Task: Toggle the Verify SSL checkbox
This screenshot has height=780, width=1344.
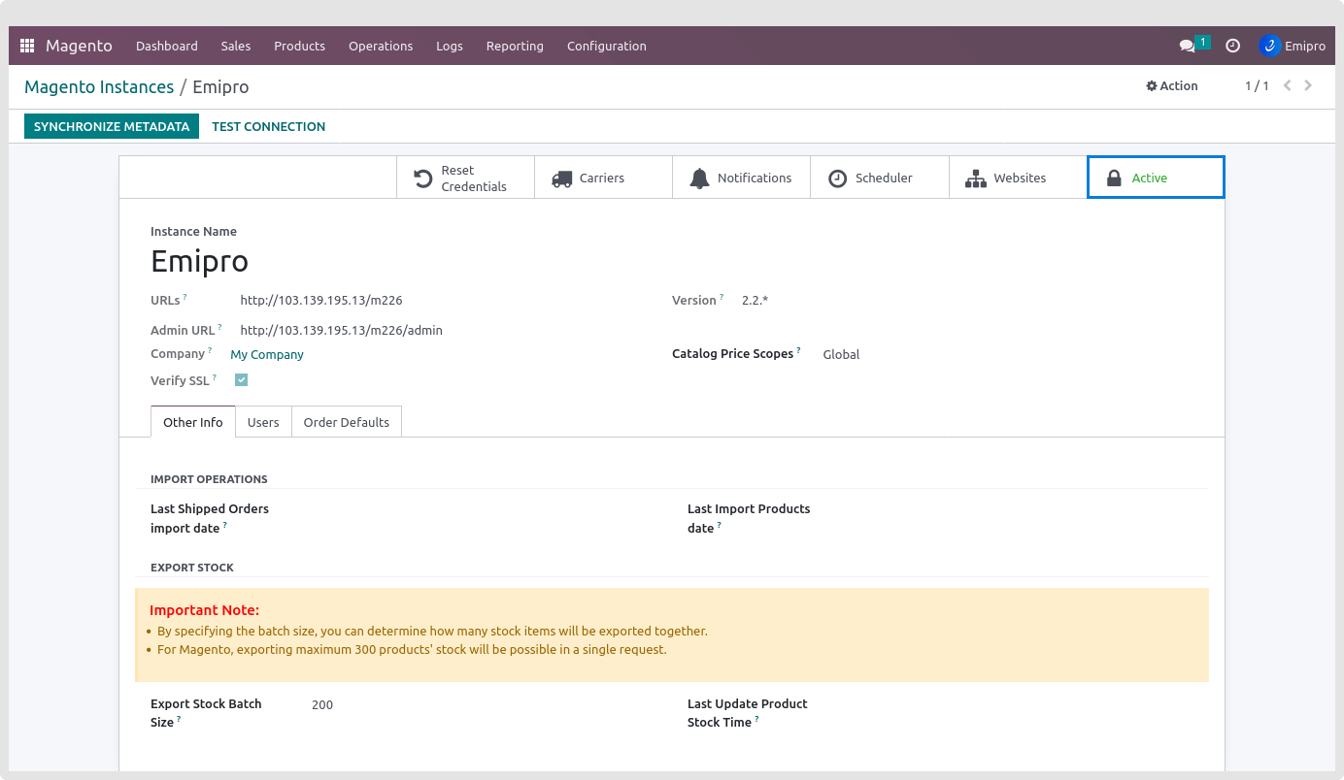Action: coord(242,380)
